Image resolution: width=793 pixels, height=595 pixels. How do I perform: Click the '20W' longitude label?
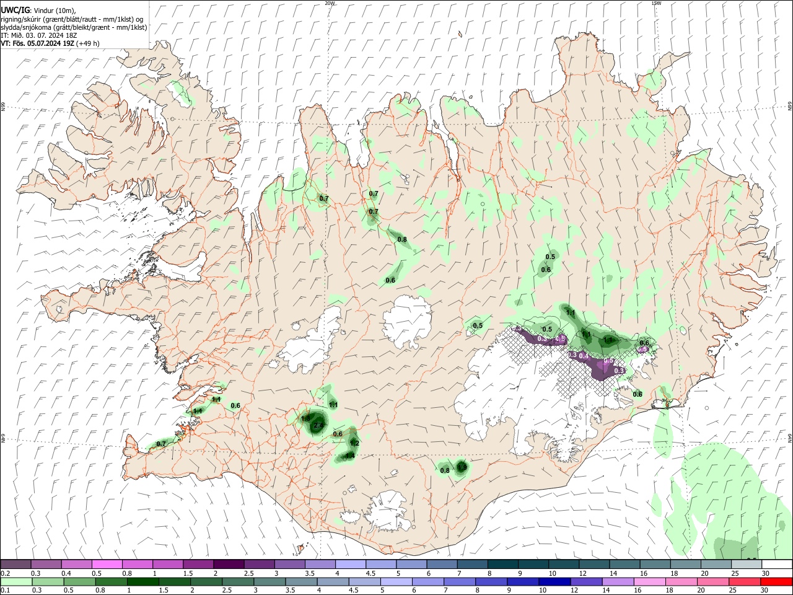coord(330,3)
